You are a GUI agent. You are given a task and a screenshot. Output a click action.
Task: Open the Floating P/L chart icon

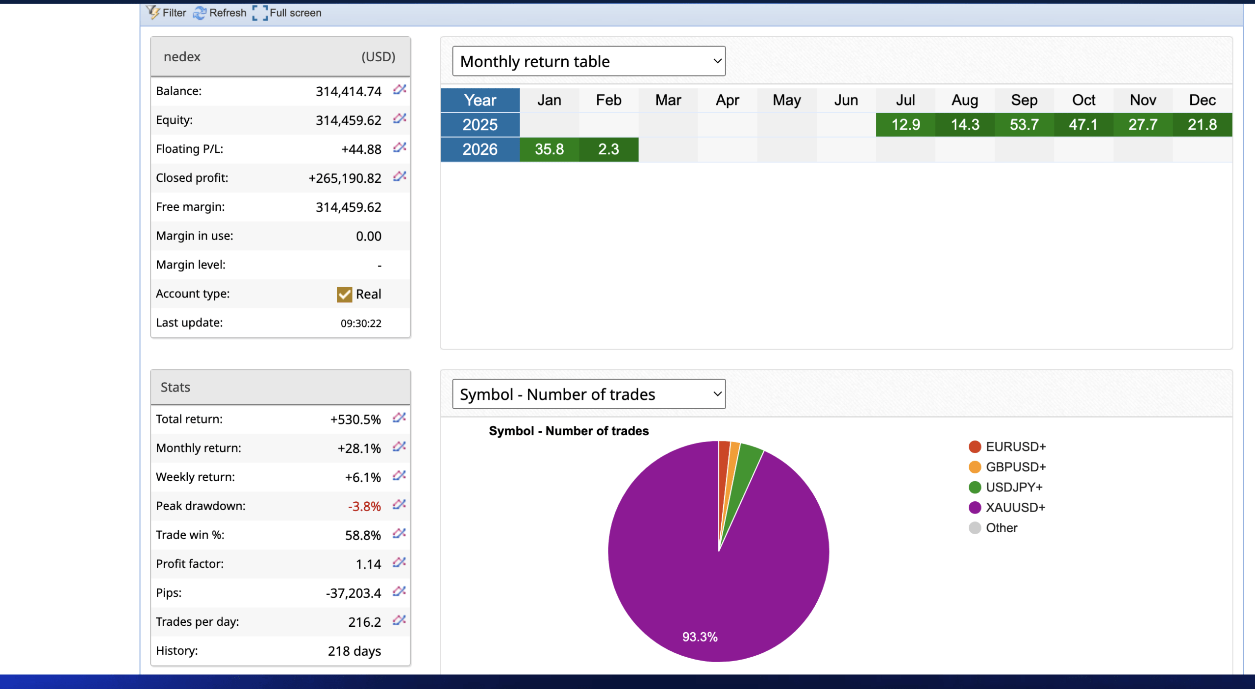[400, 148]
